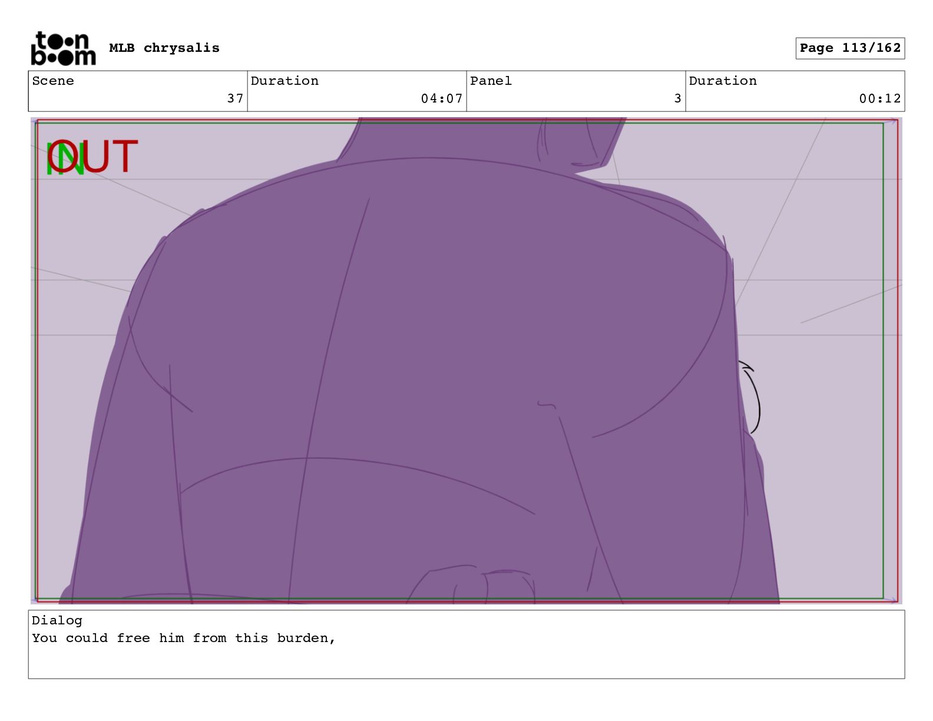Viewport: 933px width, 721px height.
Task: Click the storyboard panel drawing thumbnail
Action: (466, 360)
